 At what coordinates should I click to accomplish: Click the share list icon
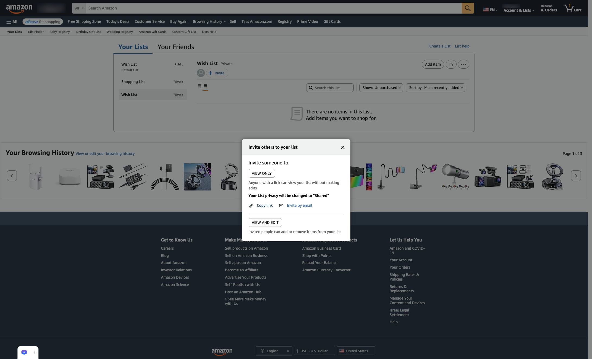pyautogui.click(x=451, y=64)
